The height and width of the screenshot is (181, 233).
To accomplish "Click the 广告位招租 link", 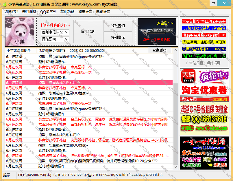I will [x=194, y=63].
